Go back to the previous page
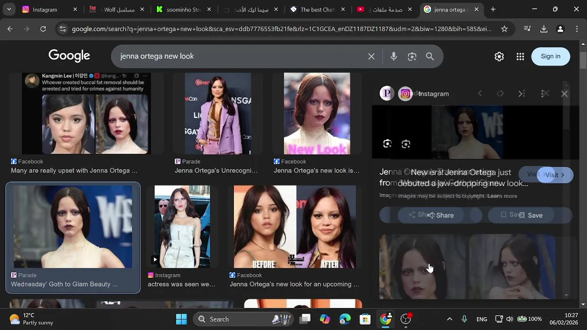 coord(10,29)
